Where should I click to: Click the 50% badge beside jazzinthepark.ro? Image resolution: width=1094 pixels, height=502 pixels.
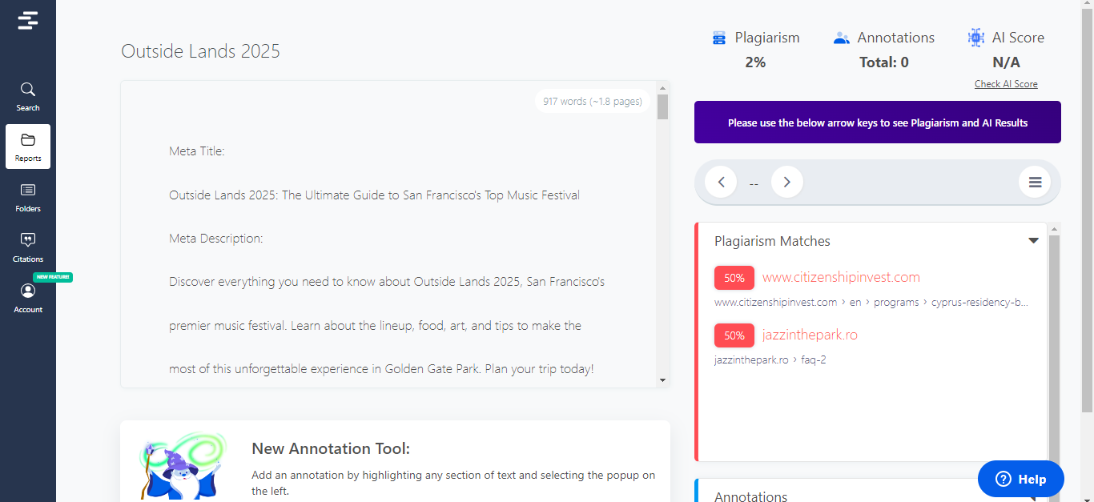734,335
